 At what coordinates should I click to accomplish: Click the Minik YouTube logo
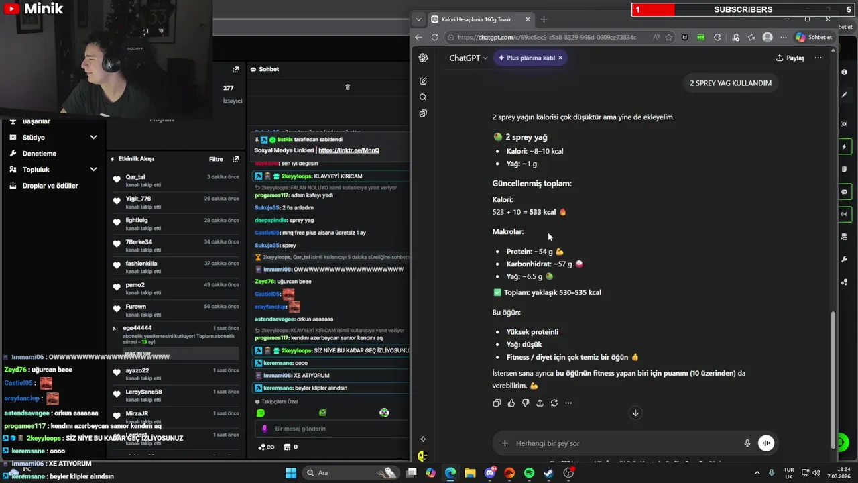coord(34,9)
